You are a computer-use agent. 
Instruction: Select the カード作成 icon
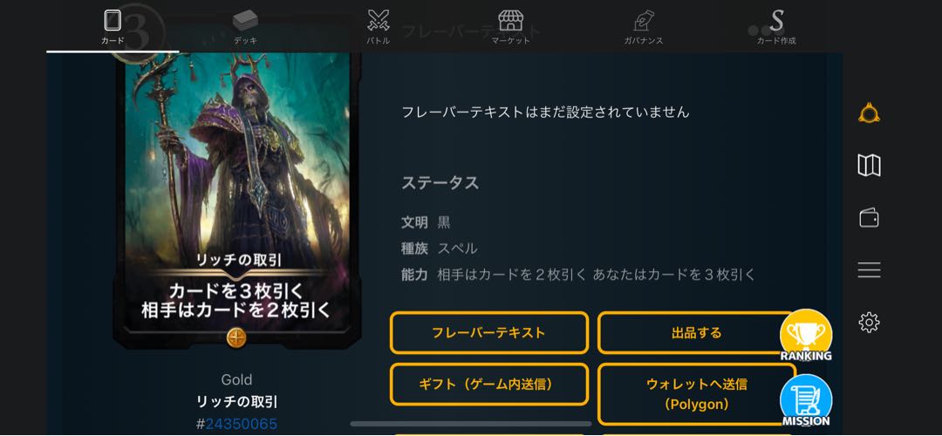(x=776, y=27)
